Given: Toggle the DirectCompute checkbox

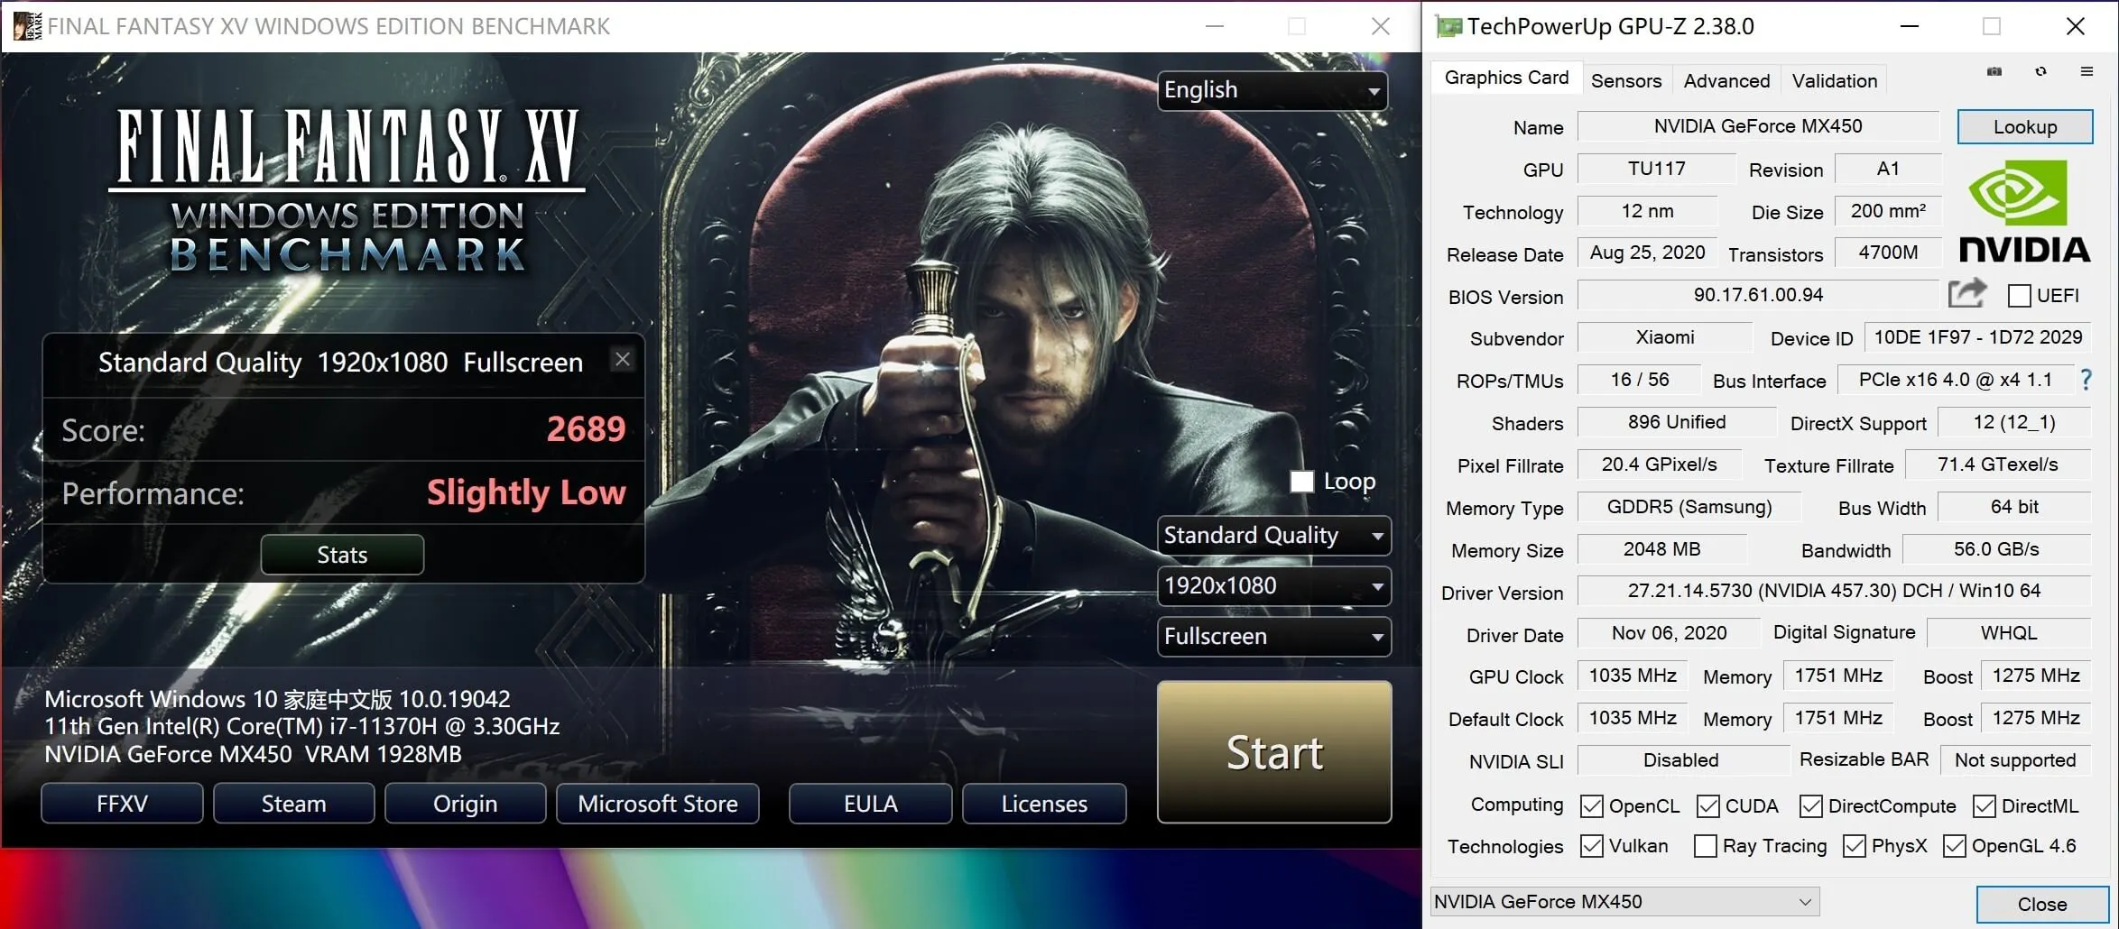Looking at the screenshot, I should click(1811, 806).
